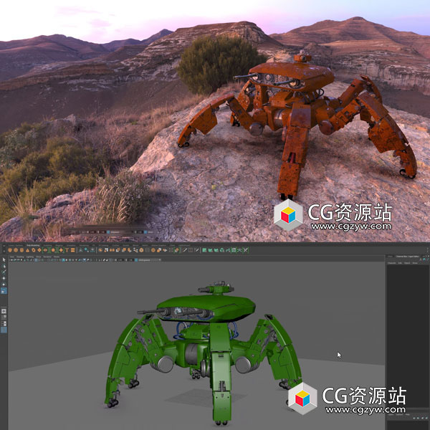Open the Panels menu in the viewport panel
Viewport: 430px width, 430px height.
click(57, 257)
